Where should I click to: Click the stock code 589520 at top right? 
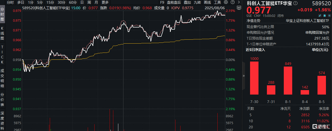point(321,4)
